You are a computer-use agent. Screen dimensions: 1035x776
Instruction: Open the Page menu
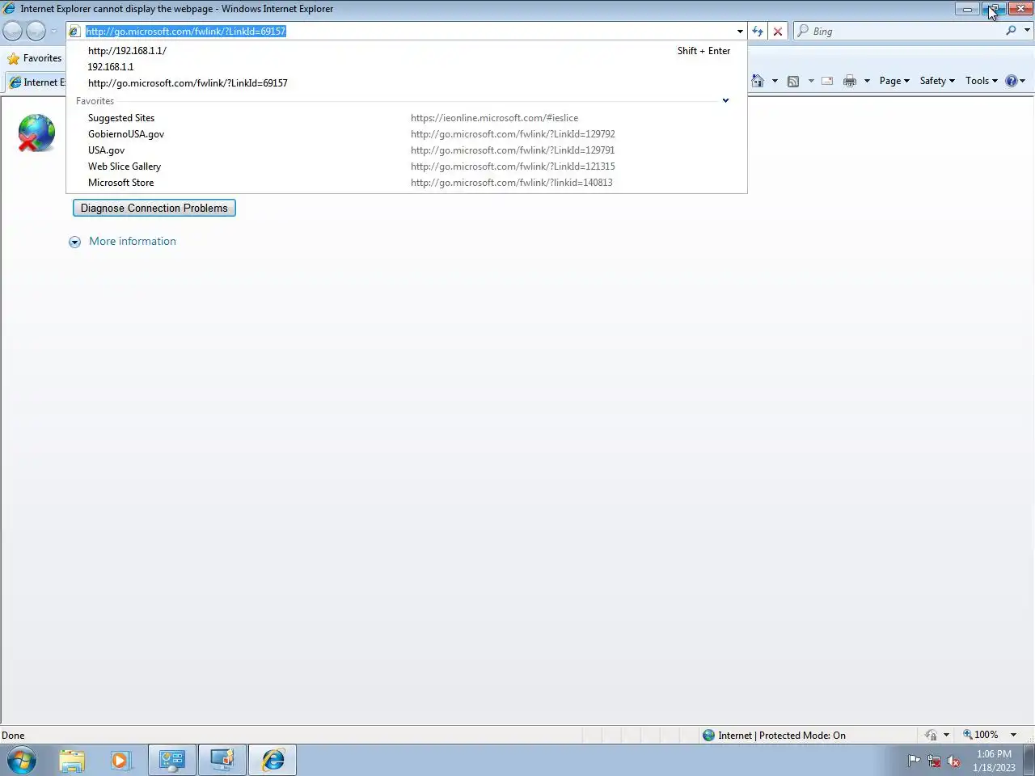pyautogui.click(x=894, y=81)
